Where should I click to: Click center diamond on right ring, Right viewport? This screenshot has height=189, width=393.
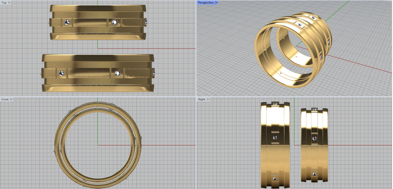[314, 137]
